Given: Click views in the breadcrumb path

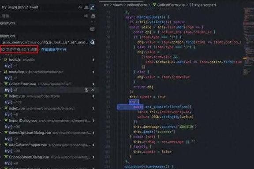Looking at the screenshot, I should 118,5.
